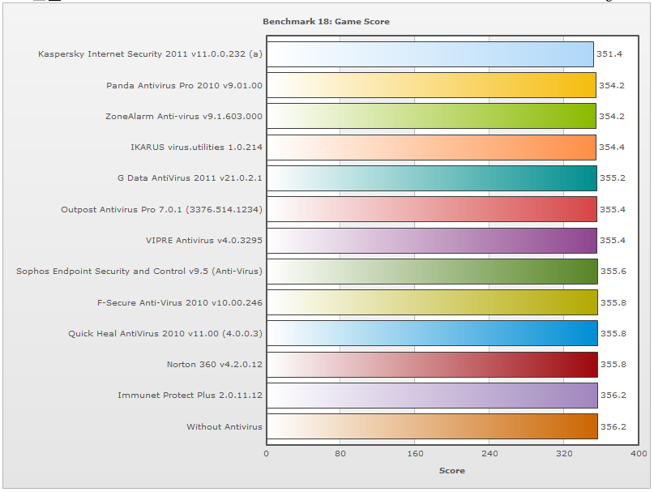654x492 pixels.
Task: Click the Sophos Endpoint Security and Control label
Action: 139,272
